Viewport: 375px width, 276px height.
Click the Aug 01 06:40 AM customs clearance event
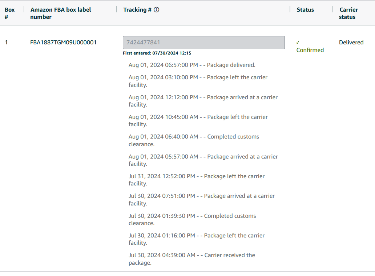(194, 140)
